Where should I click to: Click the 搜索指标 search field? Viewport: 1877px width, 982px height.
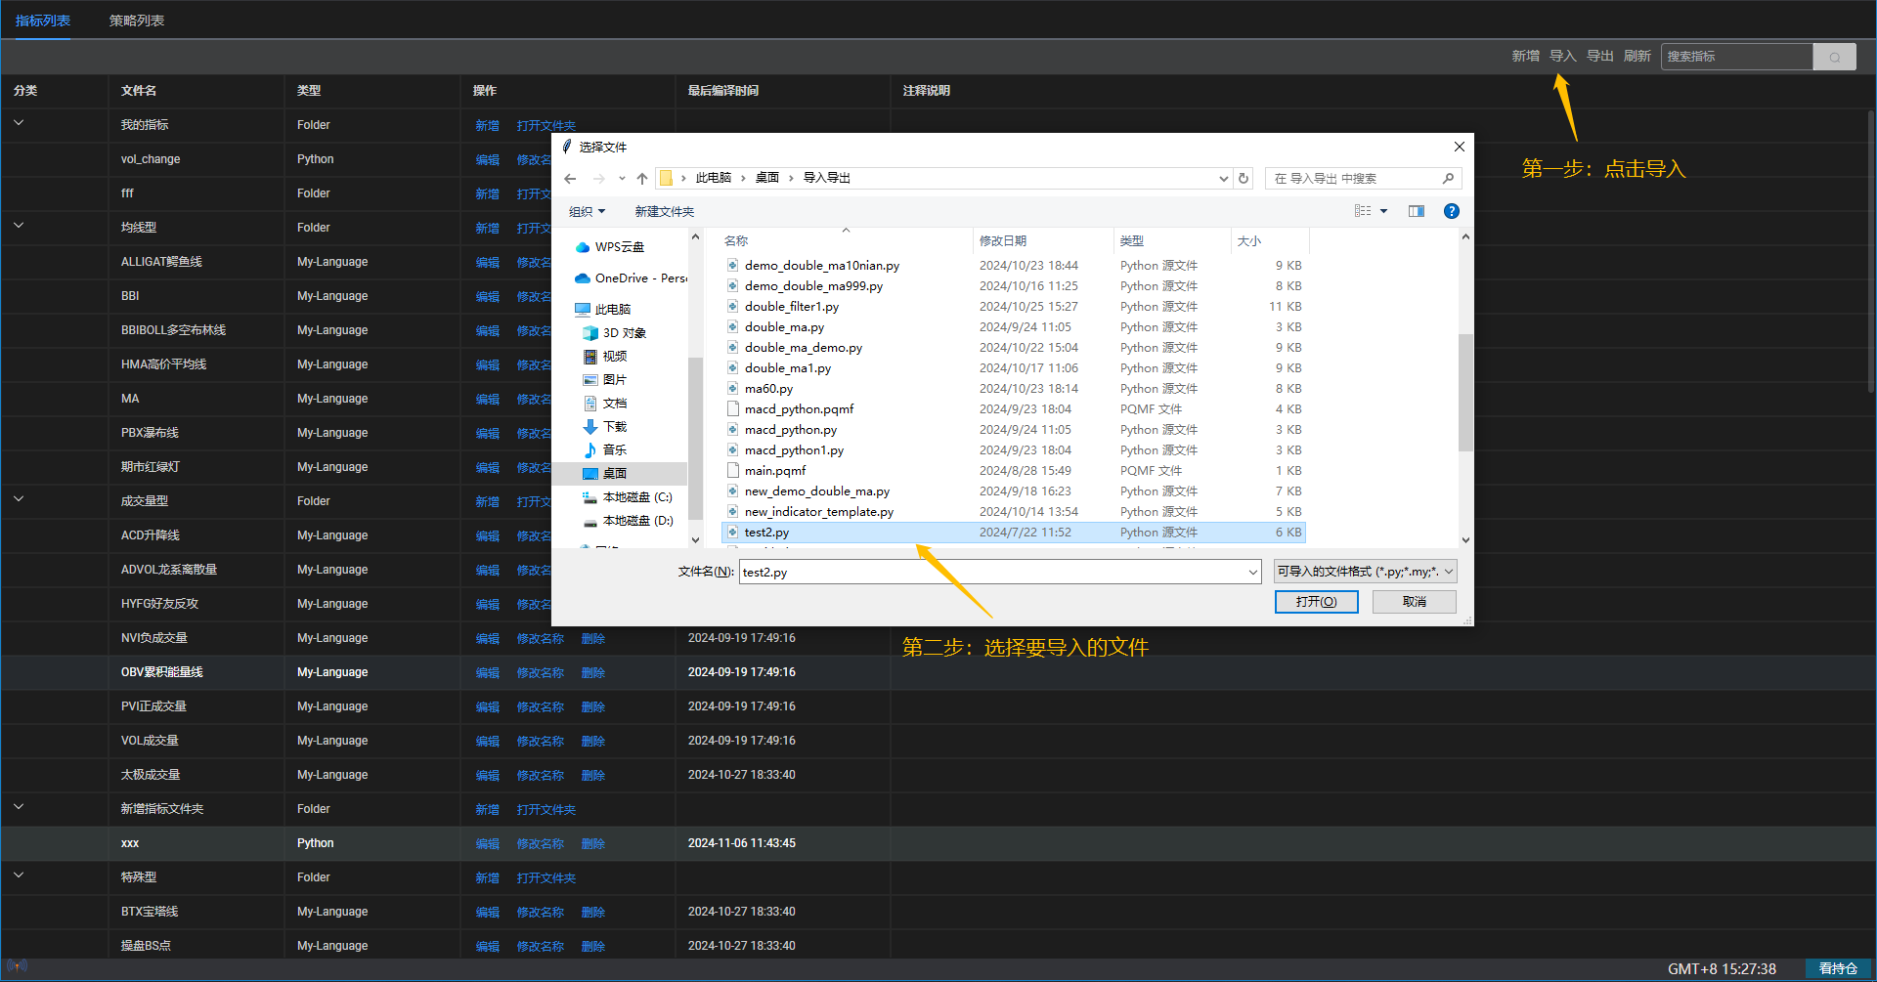[1736, 57]
